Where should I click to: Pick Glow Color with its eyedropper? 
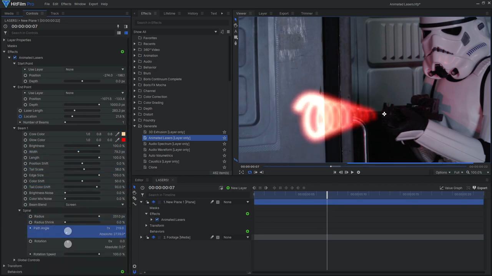(117, 140)
